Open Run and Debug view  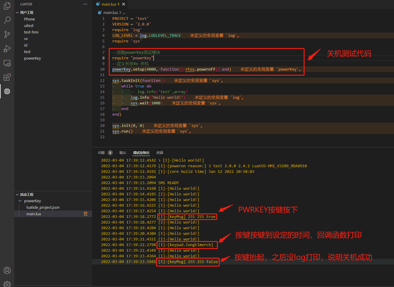point(7,48)
